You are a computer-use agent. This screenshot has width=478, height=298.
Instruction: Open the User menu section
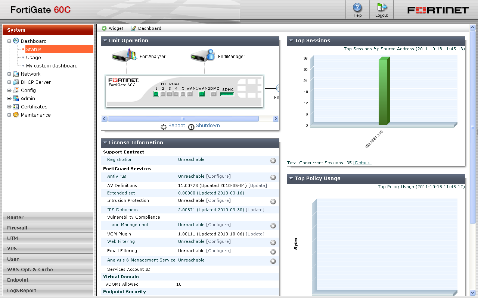pos(48,259)
